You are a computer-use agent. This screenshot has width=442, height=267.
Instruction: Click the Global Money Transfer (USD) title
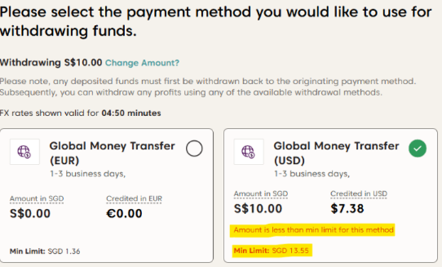pyautogui.click(x=336, y=153)
